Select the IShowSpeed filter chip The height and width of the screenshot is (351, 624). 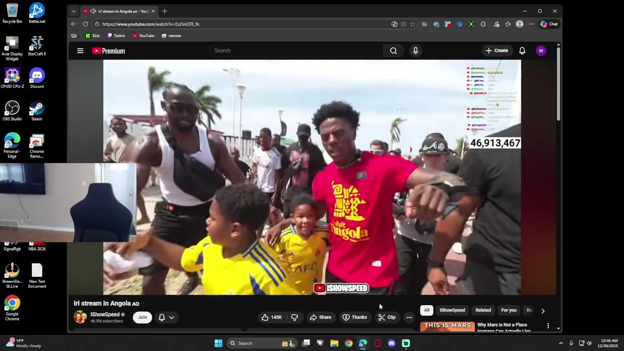click(452, 310)
